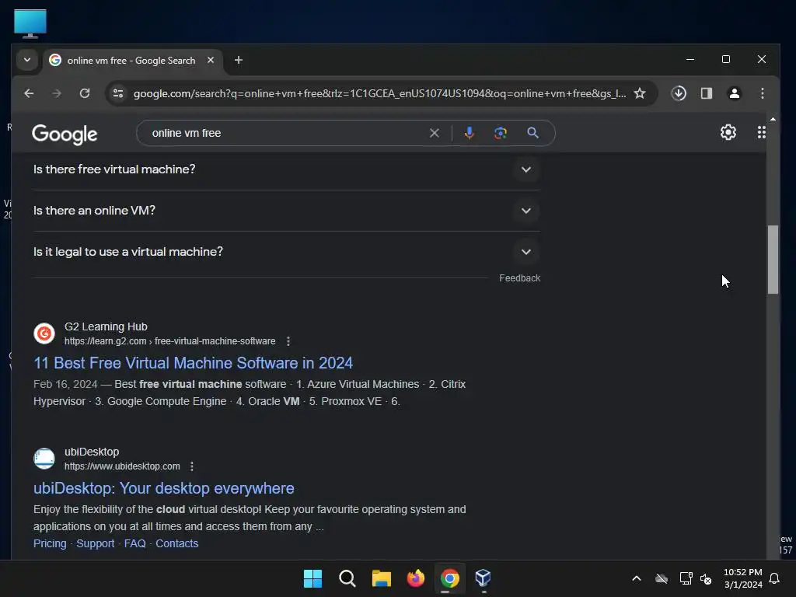
Task: Open a new tab with plus button
Action: pyautogui.click(x=239, y=60)
